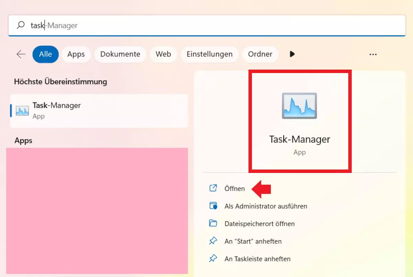Screen dimensions: 413x277
Task: Click the pin icon beside An Taskleiste anheften
Action: pos(213,258)
